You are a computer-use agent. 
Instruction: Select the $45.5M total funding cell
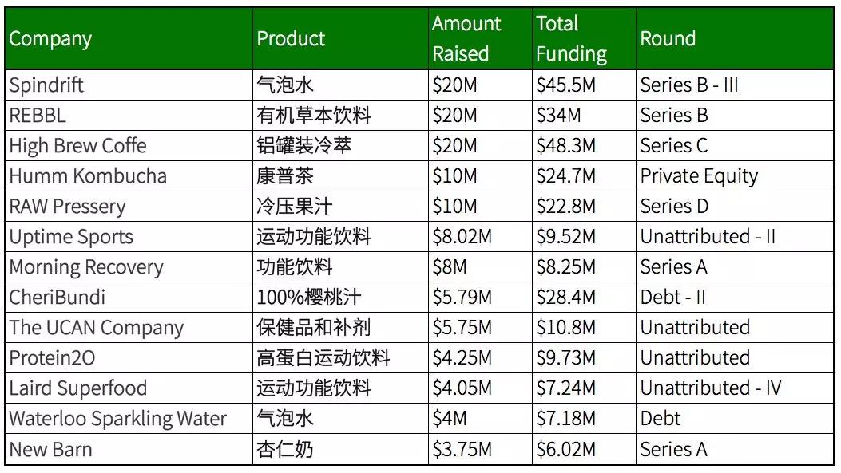[584, 85]
